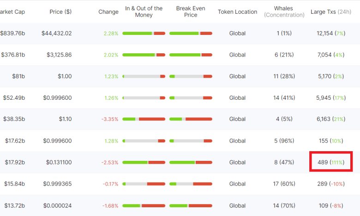Click the 17 (60%) whales concentration cell
This screenshot has height=216, width=360.
pos(284,184)
